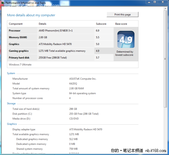This screenshot has width=169, height=155.
Task: Click the 1271 MB Total available graphics memory detail
Action: (62, 51)
